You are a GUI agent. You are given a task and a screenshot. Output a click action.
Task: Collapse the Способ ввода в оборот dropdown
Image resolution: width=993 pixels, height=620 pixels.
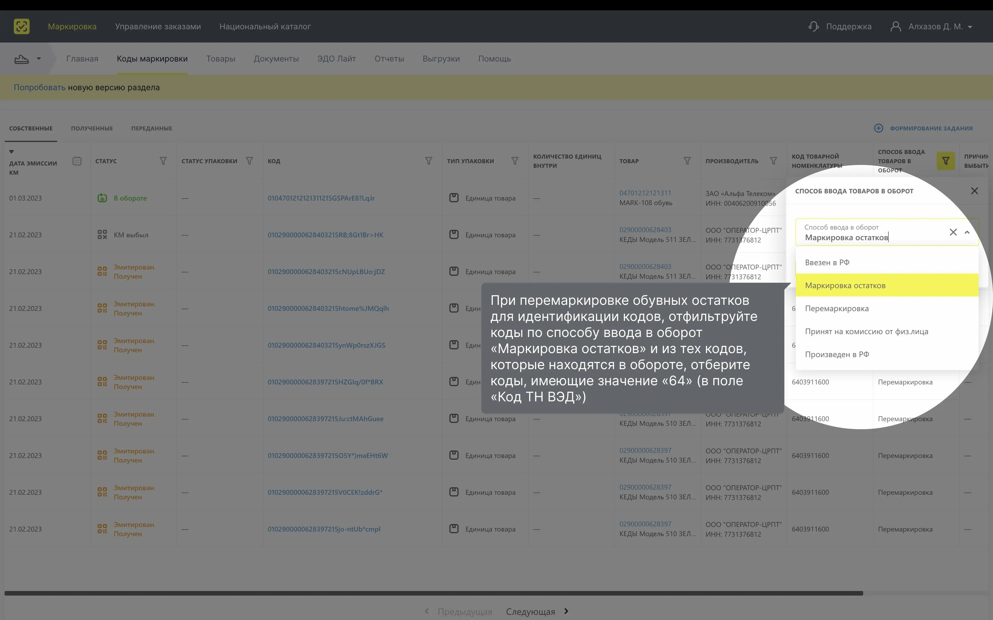pyautogui.click(x=967, y=232)
